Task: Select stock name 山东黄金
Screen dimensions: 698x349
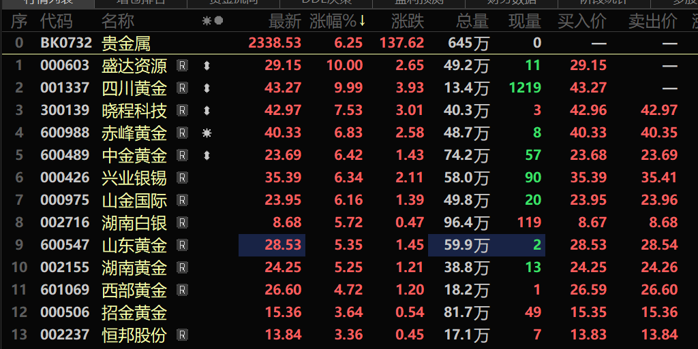Action: (134, 245)
